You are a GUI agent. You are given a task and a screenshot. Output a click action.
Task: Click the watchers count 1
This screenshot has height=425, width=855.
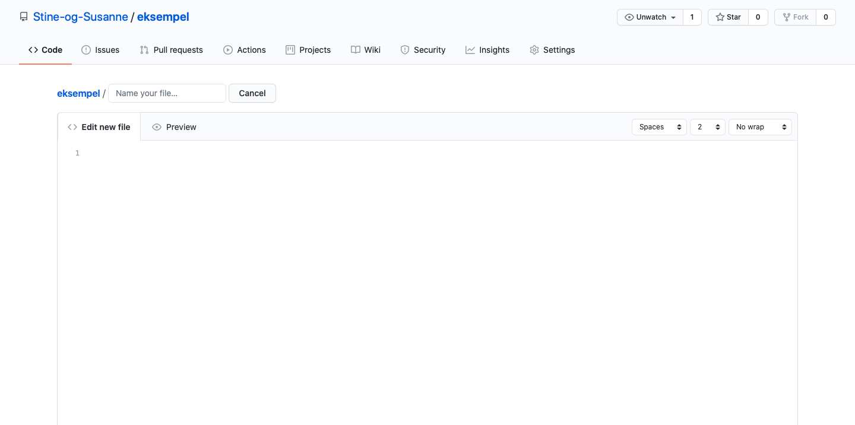pos(692,17)
